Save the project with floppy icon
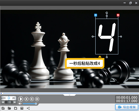Screen dimensions: 139x111 point(16,108)
